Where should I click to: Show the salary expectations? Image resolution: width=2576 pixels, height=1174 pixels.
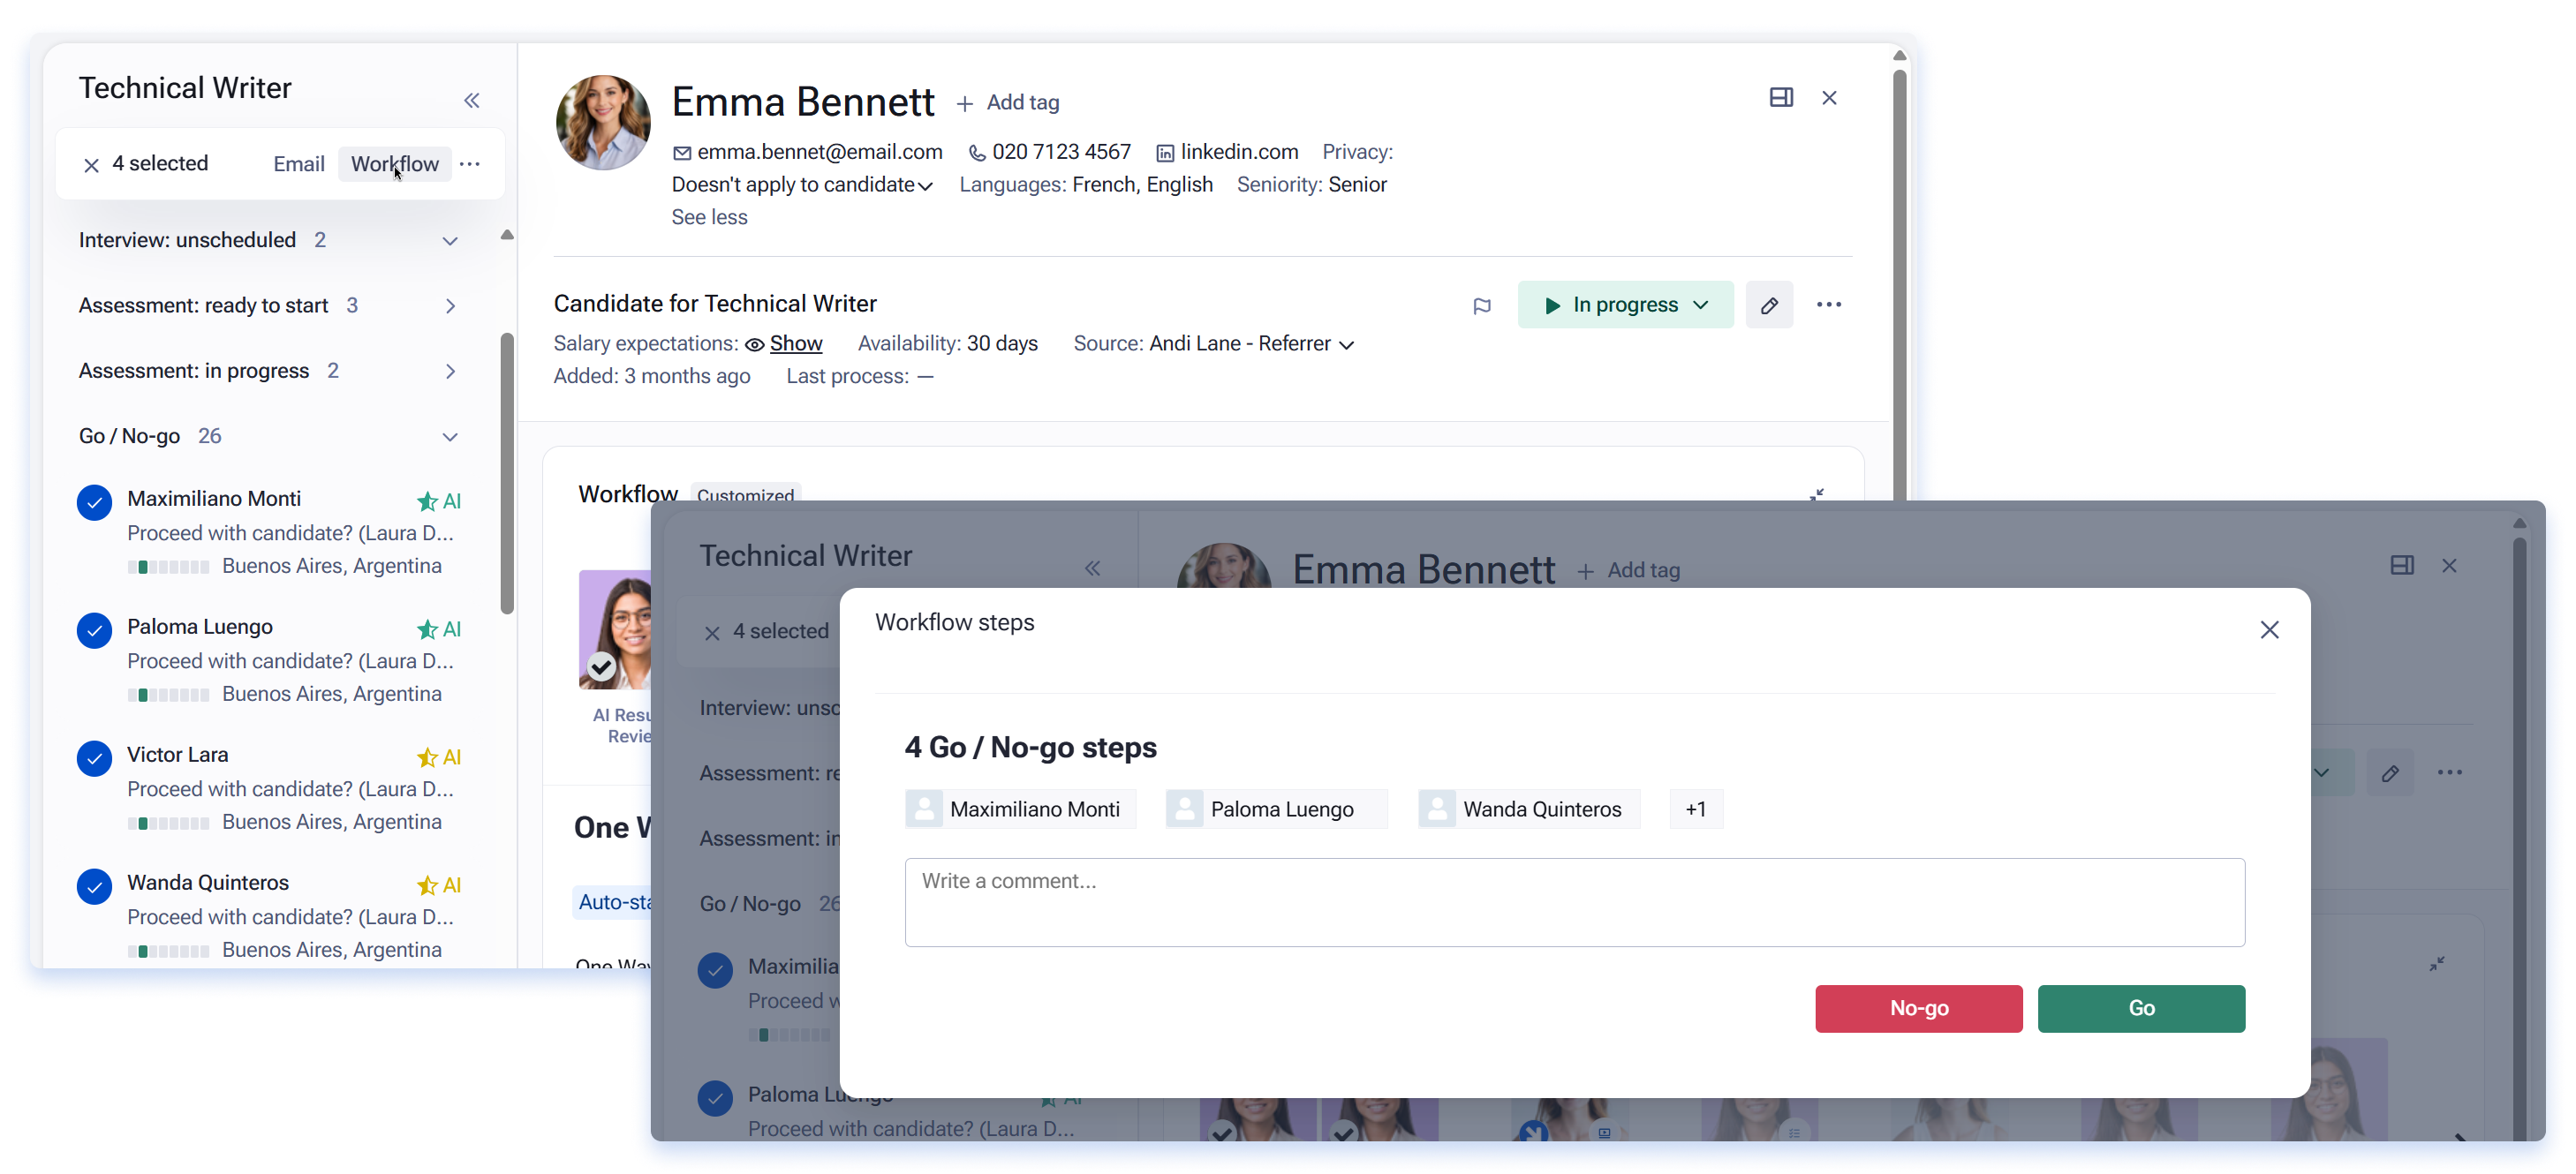click(796, 343)
